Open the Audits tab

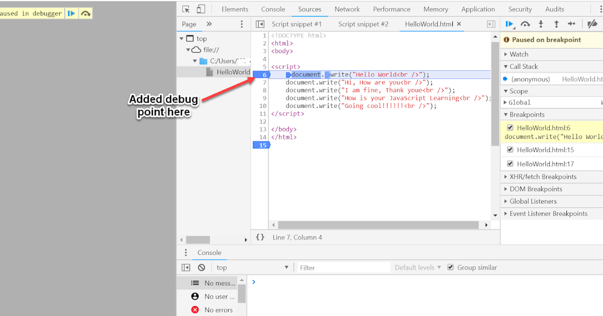coord(555,9)
